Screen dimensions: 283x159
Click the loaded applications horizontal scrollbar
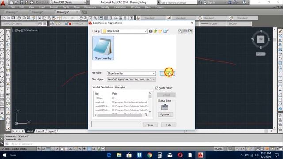pyautogui.click(x=121, y=115)
